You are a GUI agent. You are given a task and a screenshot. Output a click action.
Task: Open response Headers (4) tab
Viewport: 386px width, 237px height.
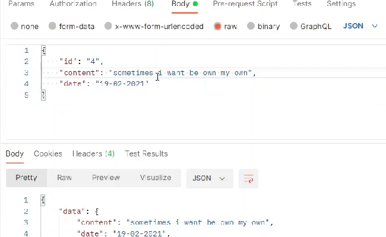93,153
